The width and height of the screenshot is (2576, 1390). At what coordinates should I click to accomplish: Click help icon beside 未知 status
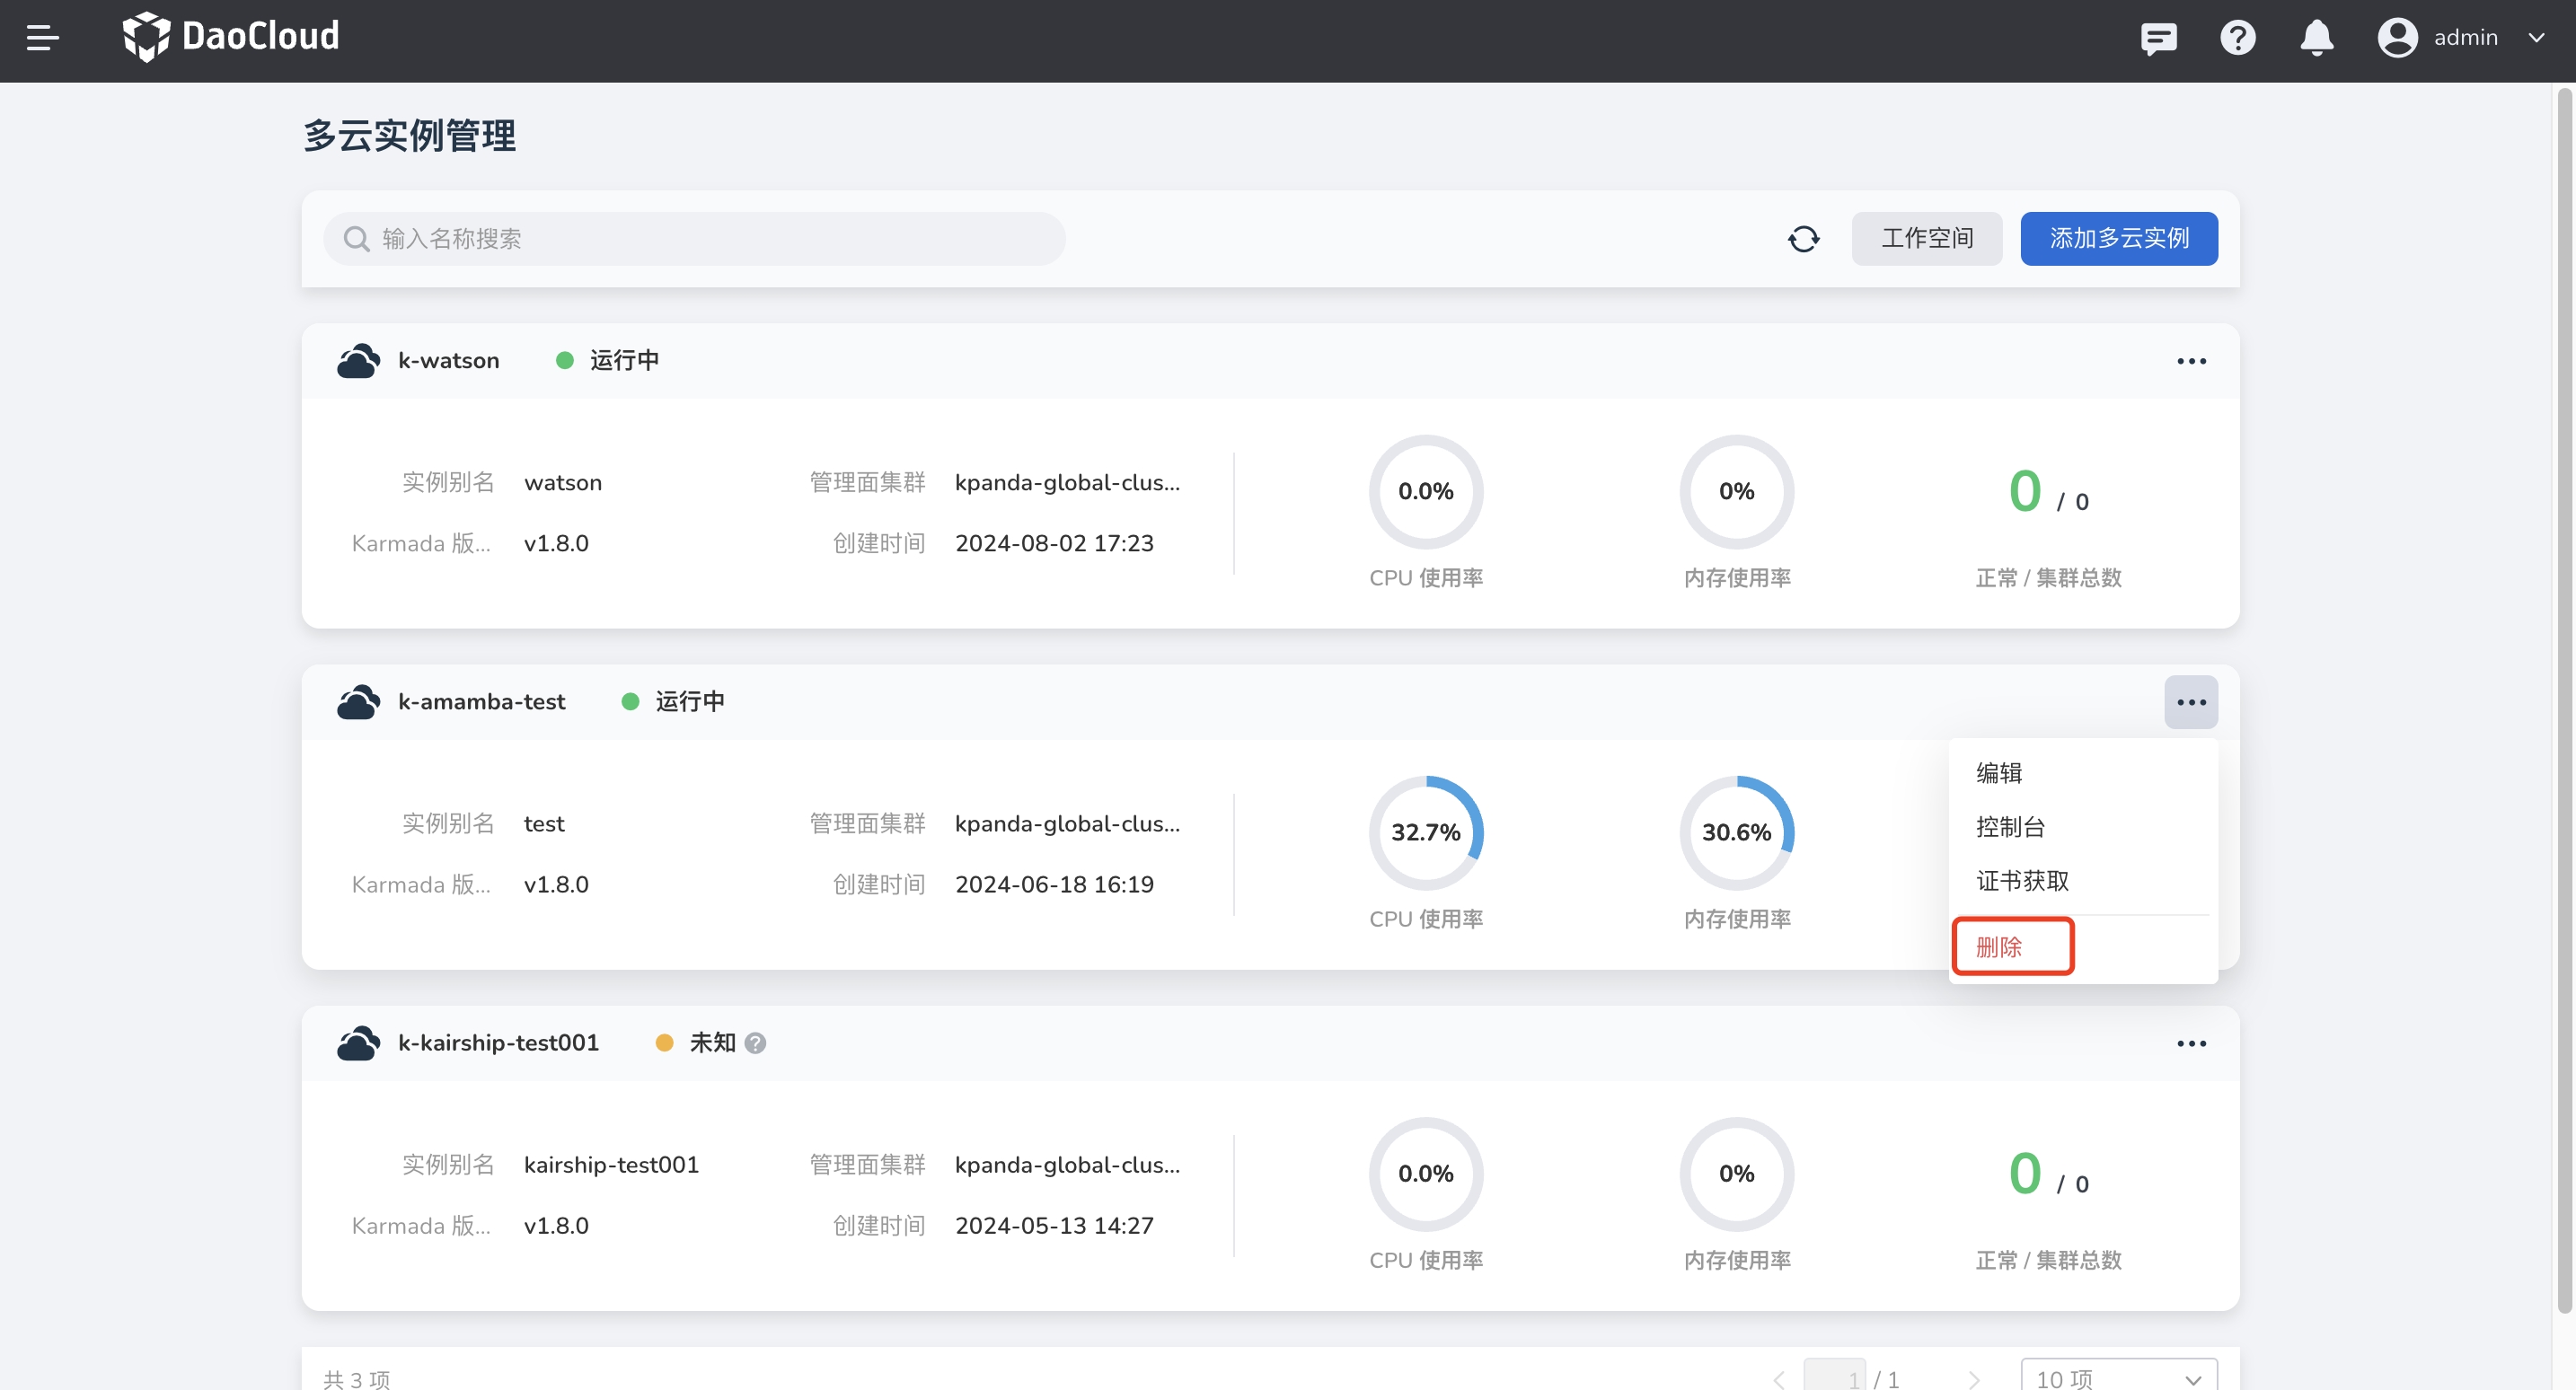pyautogui.click(x=756, y=1043)
